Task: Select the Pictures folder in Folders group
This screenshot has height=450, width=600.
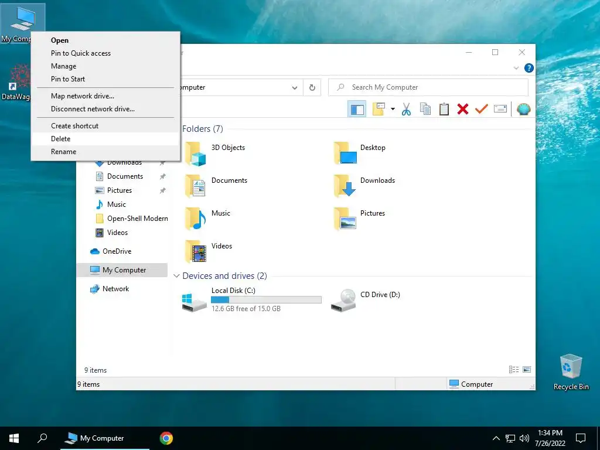Action: [x=359, y=219]
